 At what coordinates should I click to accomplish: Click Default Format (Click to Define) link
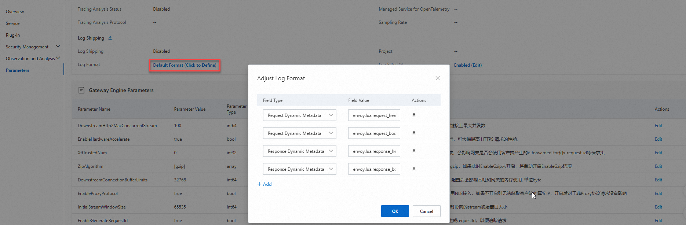185,65
